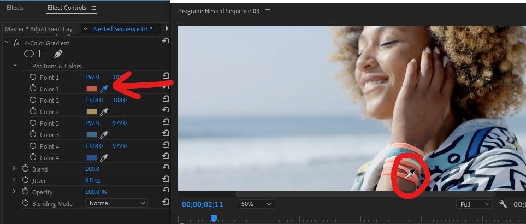The width and height of the screenshot is (526, 224).
Task: Pick Color 1 with its eyedropper
Action: [104, 89]
